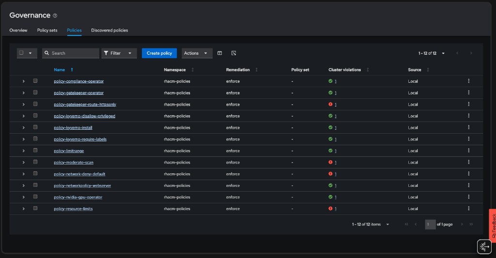Select the policy-compliance-operator row checkbox
The image size is (496, 258).
pos(35,81)
